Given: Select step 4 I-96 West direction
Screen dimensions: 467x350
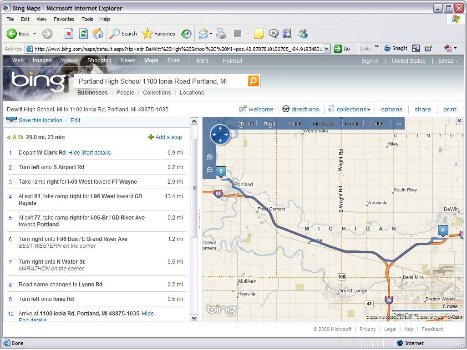Looking at the screenshot, I should 97,200.
